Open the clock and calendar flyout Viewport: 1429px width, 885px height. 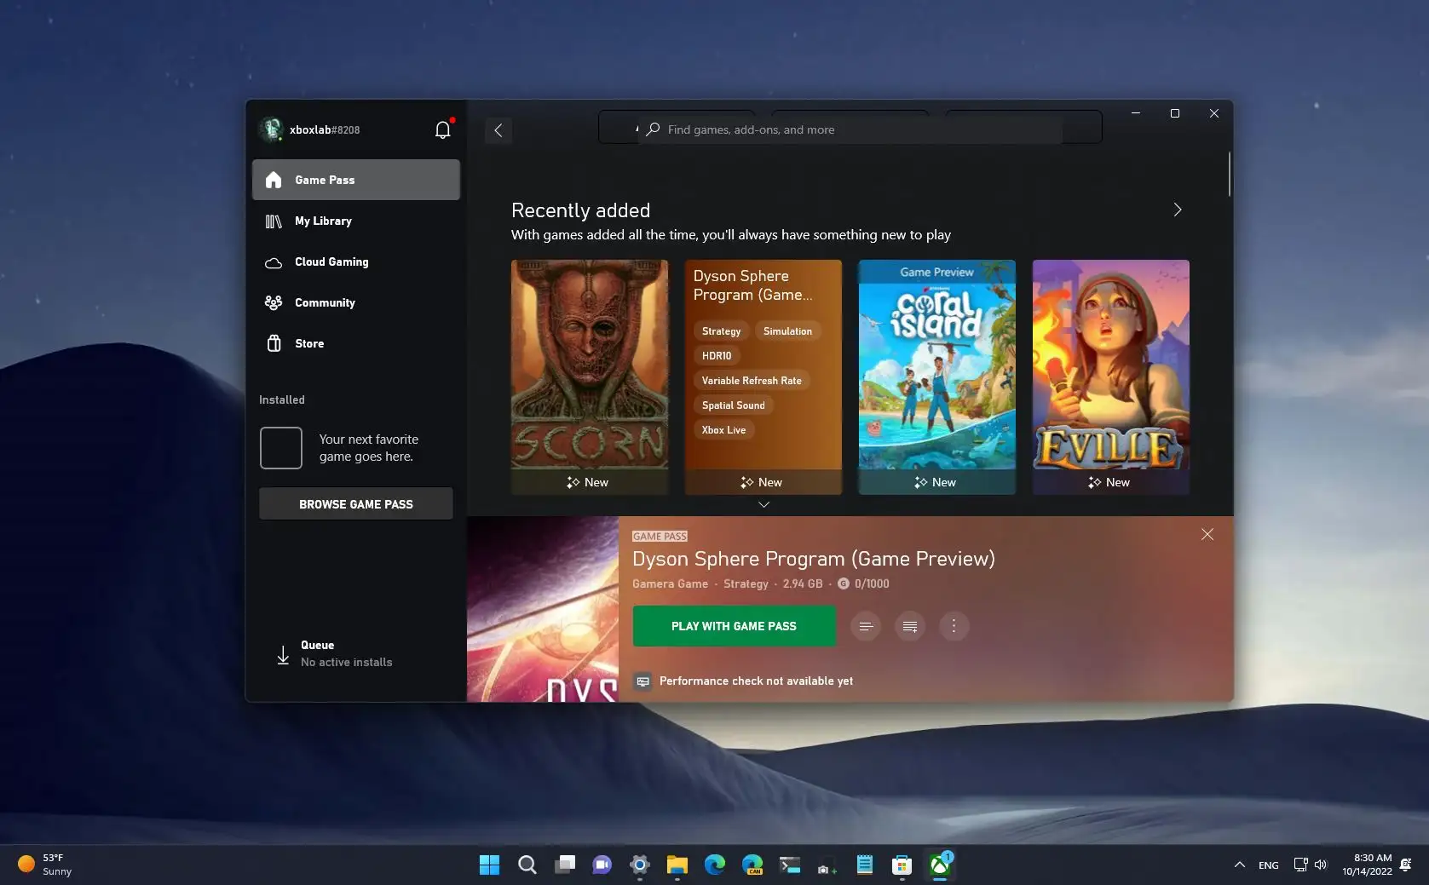pos(1367,865)
